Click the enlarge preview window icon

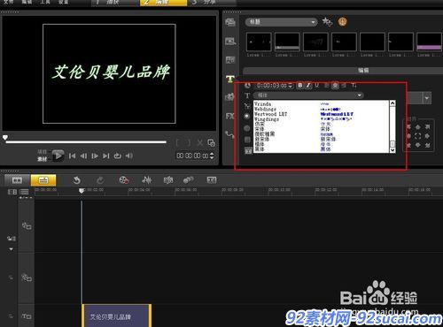point(211,143)
